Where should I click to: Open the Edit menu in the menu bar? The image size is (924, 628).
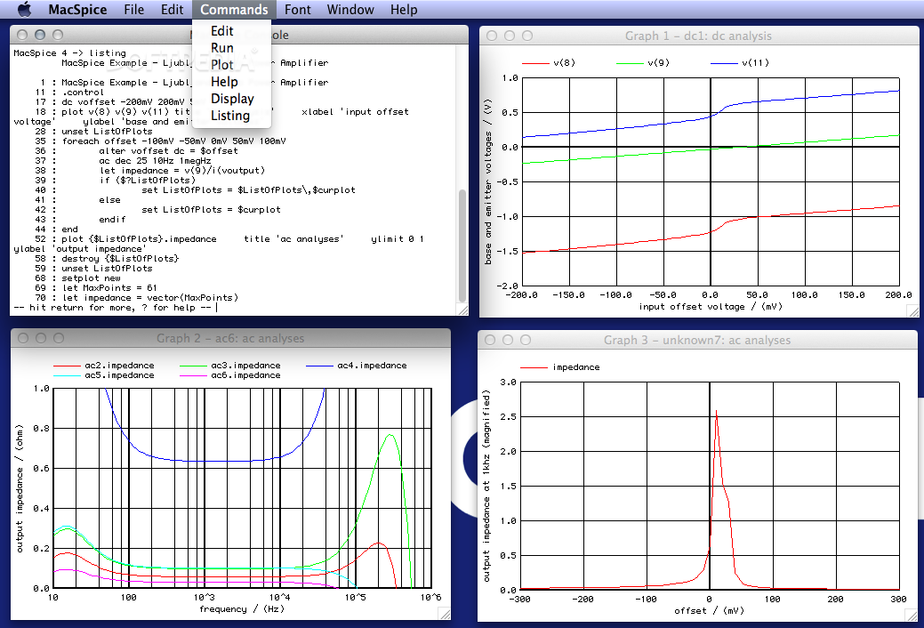pyautogui.click(x=172, y=10)
